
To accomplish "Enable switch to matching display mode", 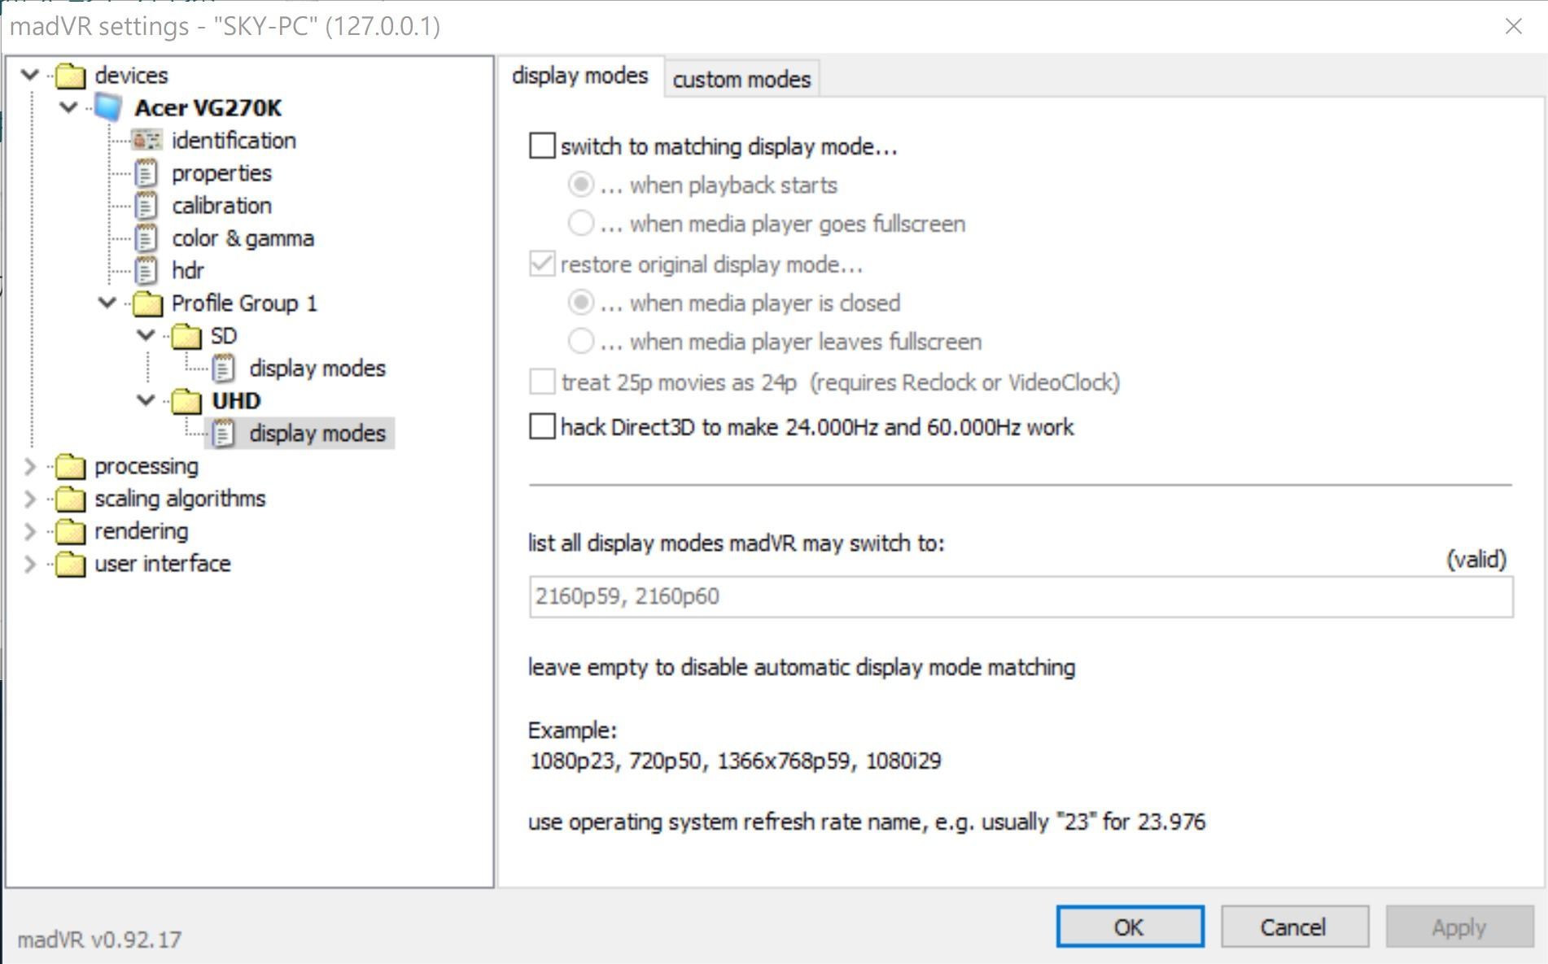I will (x=542, y=146).
